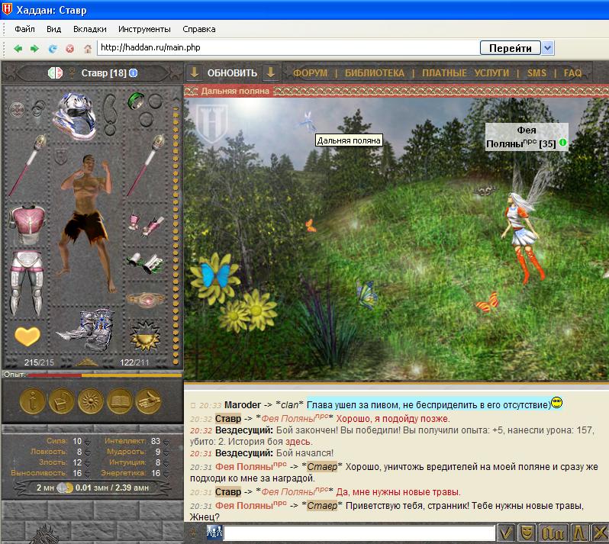Clear chat with the X button
Viewport: 609px width, 544px height.
point(599,533)
